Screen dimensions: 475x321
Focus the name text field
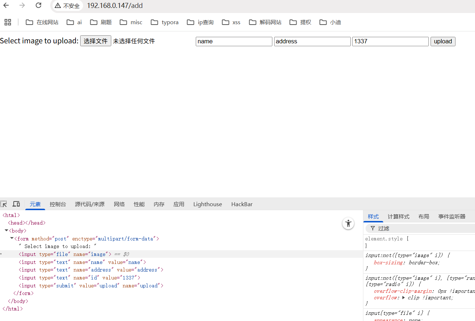[x=234, y=42]
